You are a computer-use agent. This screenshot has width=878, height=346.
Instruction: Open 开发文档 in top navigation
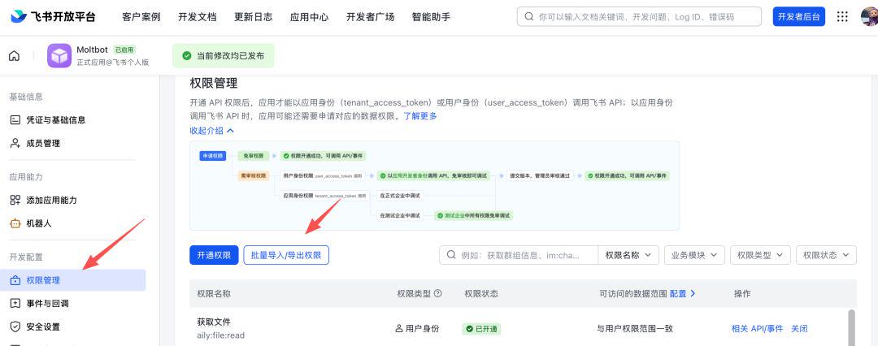click(x=197, y=17)
